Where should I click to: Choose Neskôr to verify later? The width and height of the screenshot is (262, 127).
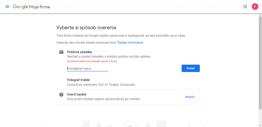coord(190,97)
